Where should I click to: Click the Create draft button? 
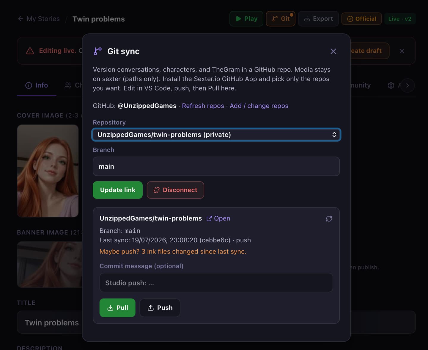369,51
